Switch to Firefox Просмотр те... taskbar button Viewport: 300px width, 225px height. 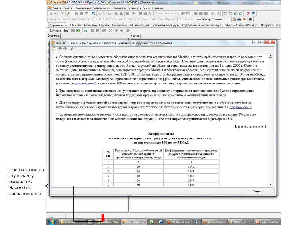coord(178,222)
